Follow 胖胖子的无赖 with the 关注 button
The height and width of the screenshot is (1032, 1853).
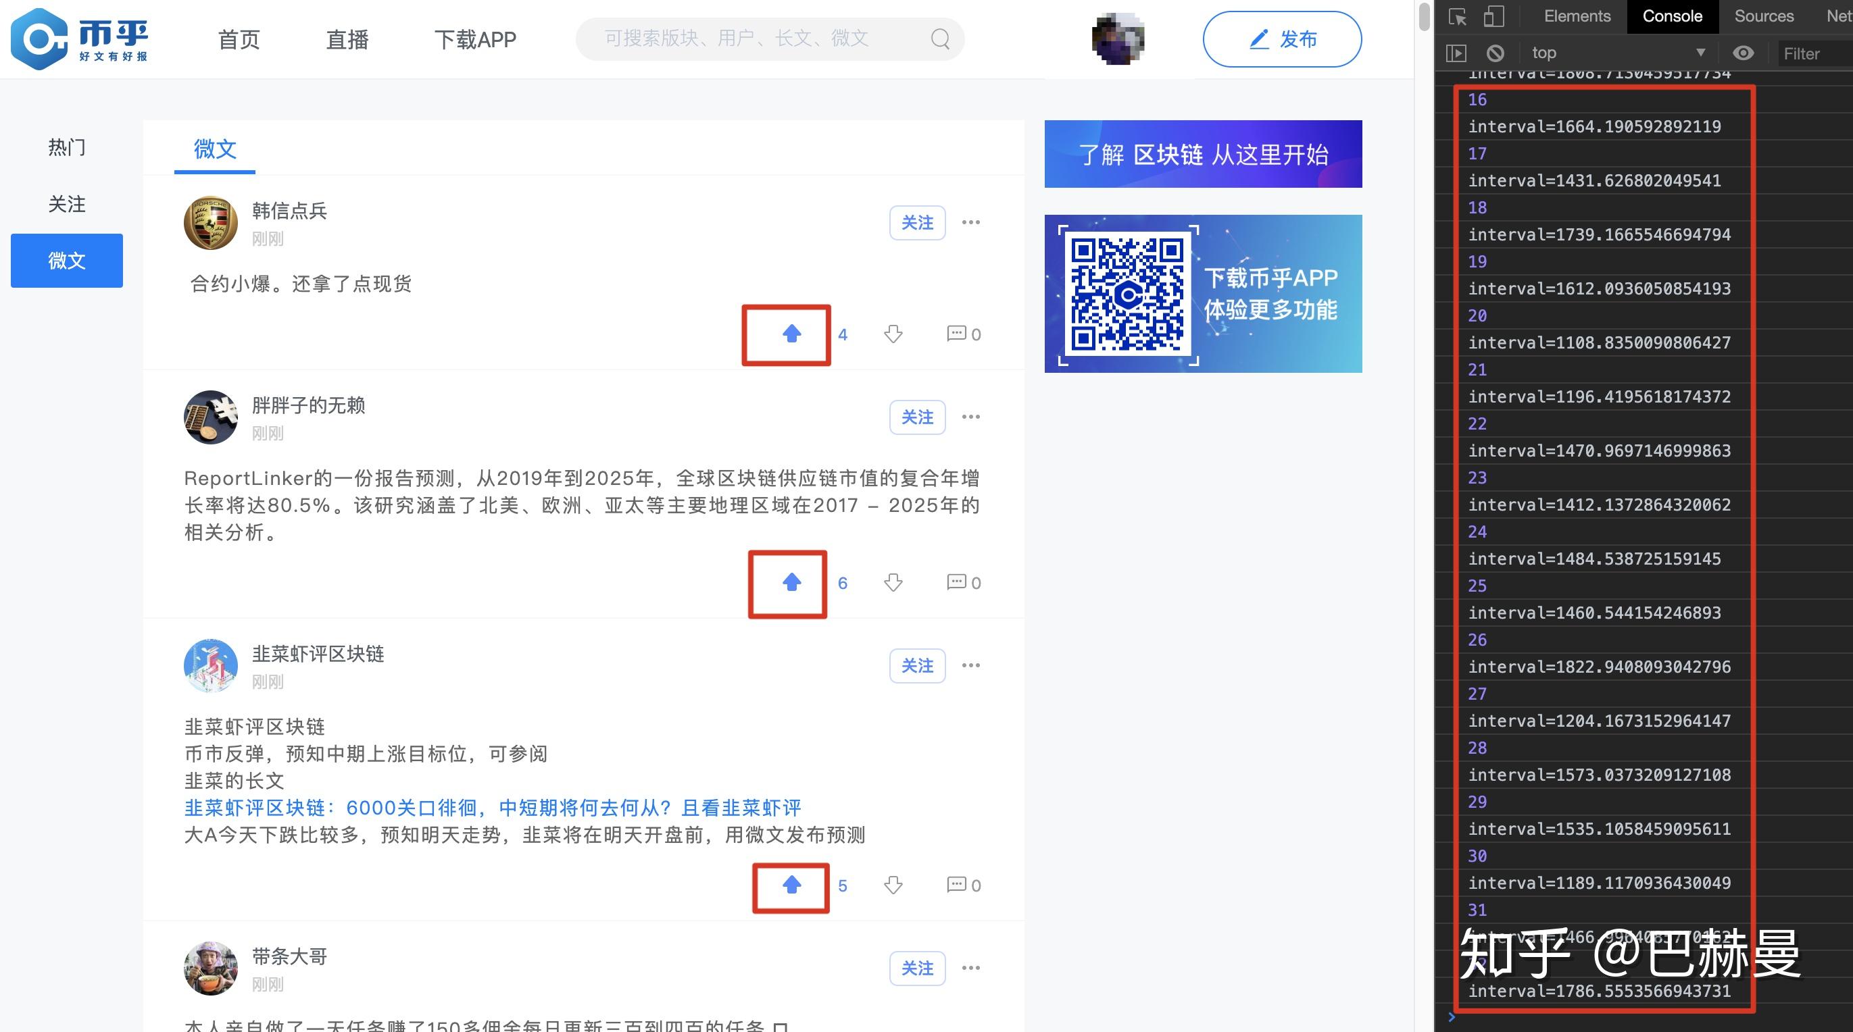[x=917, y=417]
